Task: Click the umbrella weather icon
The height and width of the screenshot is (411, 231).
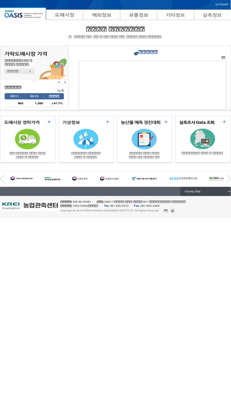Action: tap(86, 139)
